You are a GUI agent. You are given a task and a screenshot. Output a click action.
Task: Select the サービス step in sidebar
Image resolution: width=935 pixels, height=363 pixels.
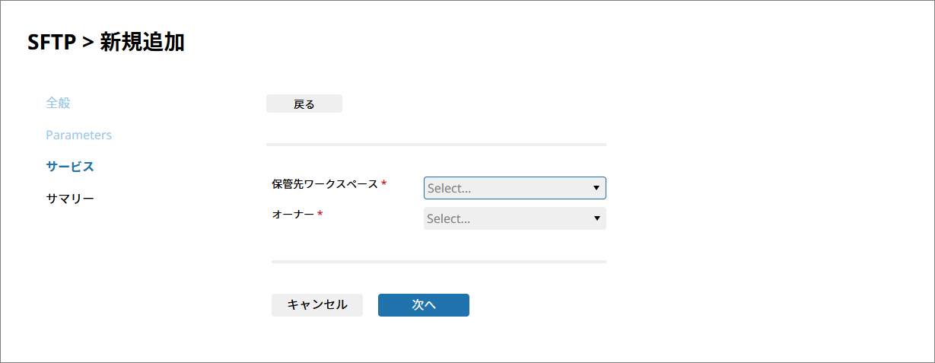pyautogui.click(x=70, y=166)
